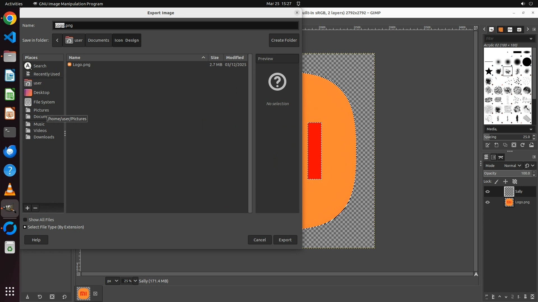Switch to the Paths tab
This screenshot has height=302, width=538.
click(x=501, y=157)
